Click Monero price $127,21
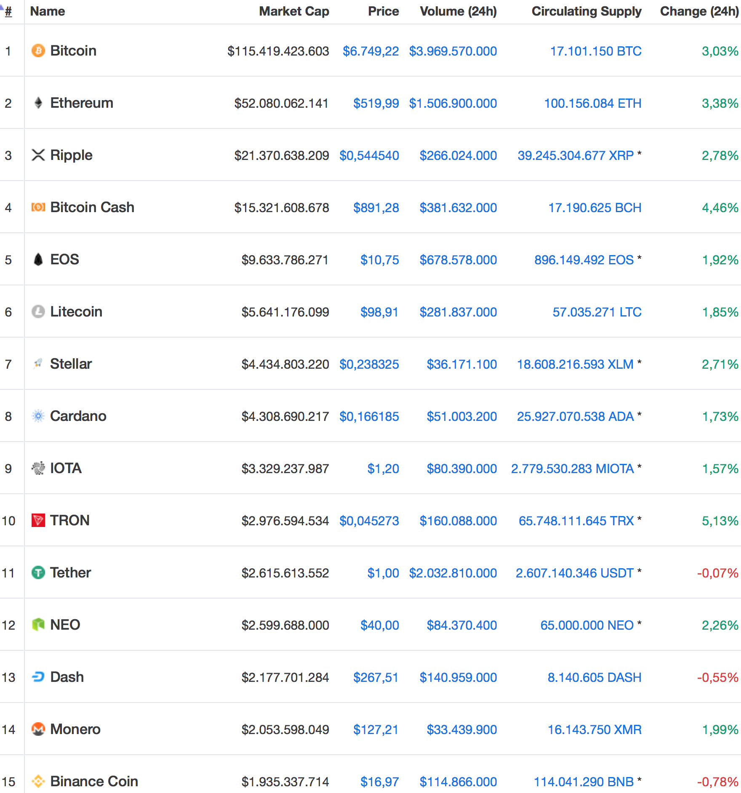This screenshot has width=741, height=793. coord(376,730)
